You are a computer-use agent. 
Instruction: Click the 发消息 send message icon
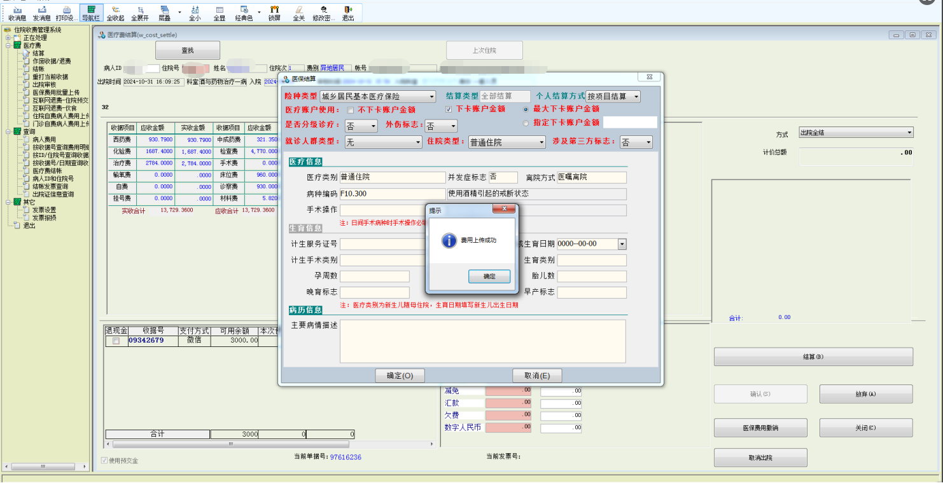41,13
